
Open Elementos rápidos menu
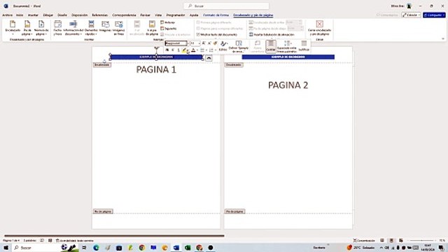(x=91, y=28)
